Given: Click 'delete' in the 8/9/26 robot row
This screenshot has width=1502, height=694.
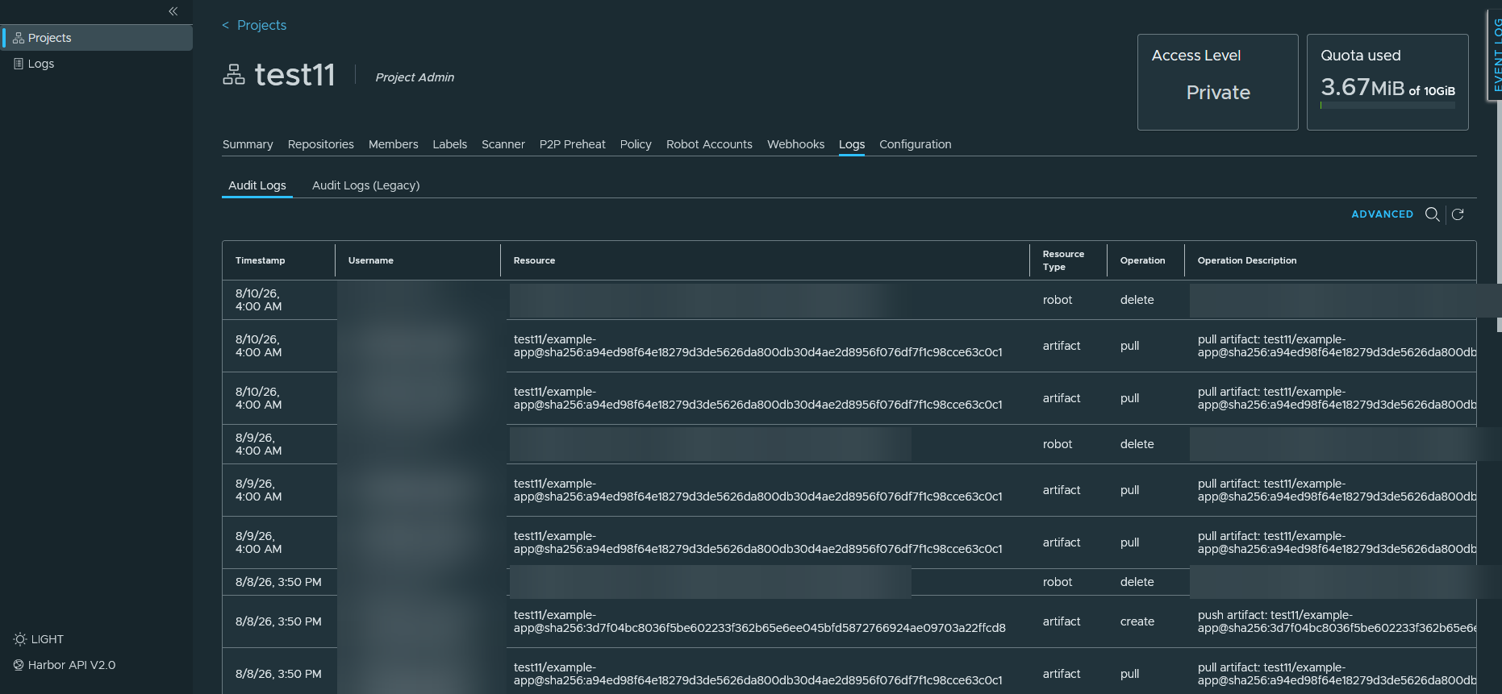Looking at the screenshot, I should click(1137, 444).
